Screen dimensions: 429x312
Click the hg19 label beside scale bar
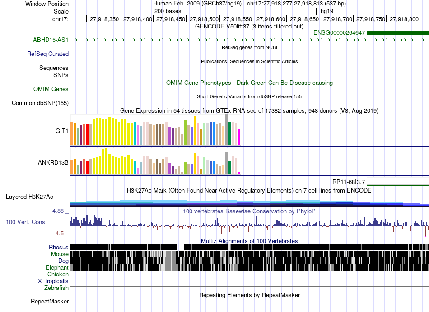(327, 11)
